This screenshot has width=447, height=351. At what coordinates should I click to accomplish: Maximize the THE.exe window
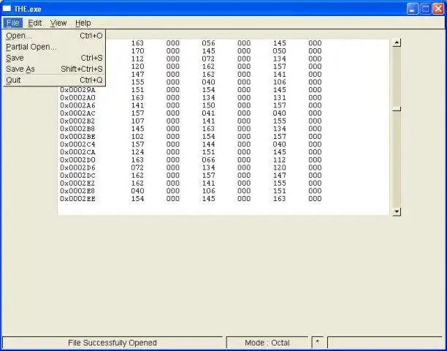pos(425,9)
